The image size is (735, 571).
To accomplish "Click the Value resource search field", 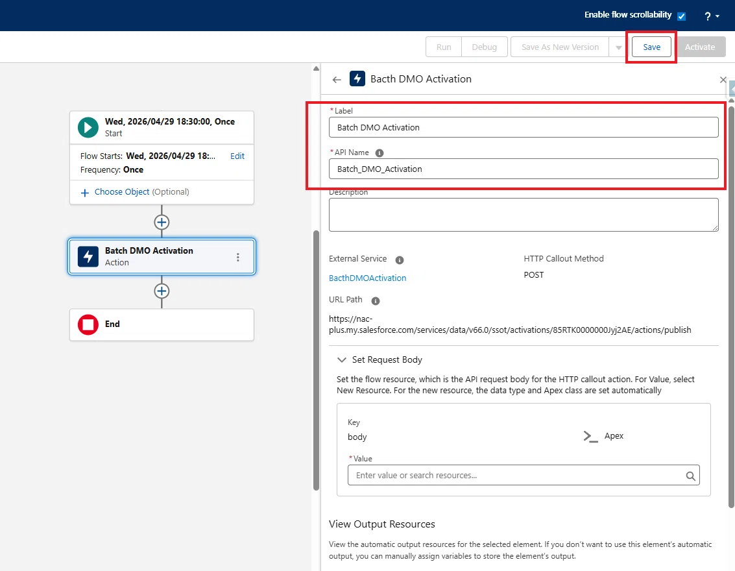I will tap(523, 476).
